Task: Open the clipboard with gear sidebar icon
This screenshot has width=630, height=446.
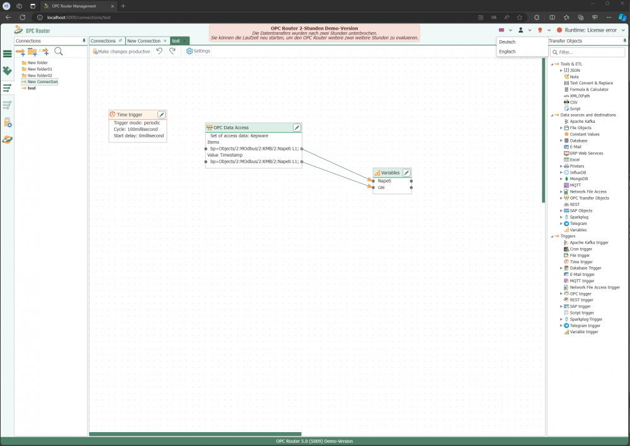Action: point(7,123)
